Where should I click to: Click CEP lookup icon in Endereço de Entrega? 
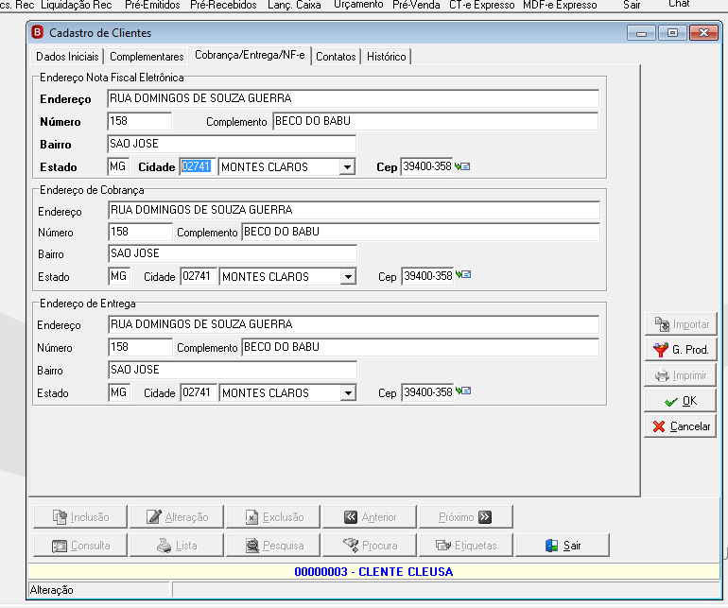(463, 391)
